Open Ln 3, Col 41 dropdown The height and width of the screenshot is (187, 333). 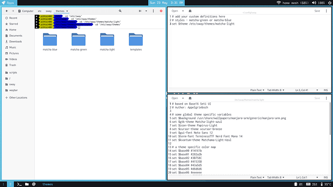coord(306,90)
